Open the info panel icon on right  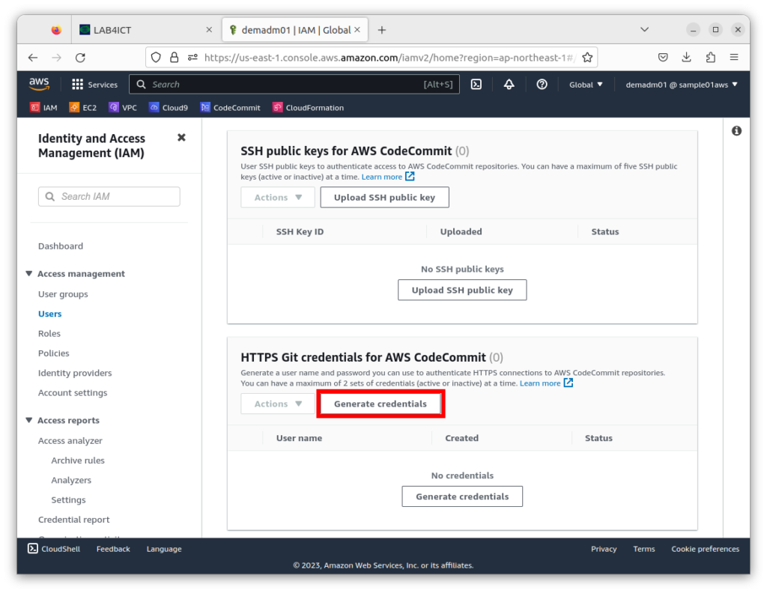click(x=736, y=131)
